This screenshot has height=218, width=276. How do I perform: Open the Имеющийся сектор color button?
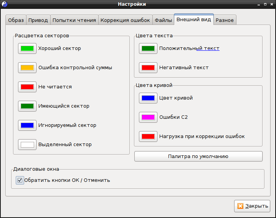click(x=27, y=106)
